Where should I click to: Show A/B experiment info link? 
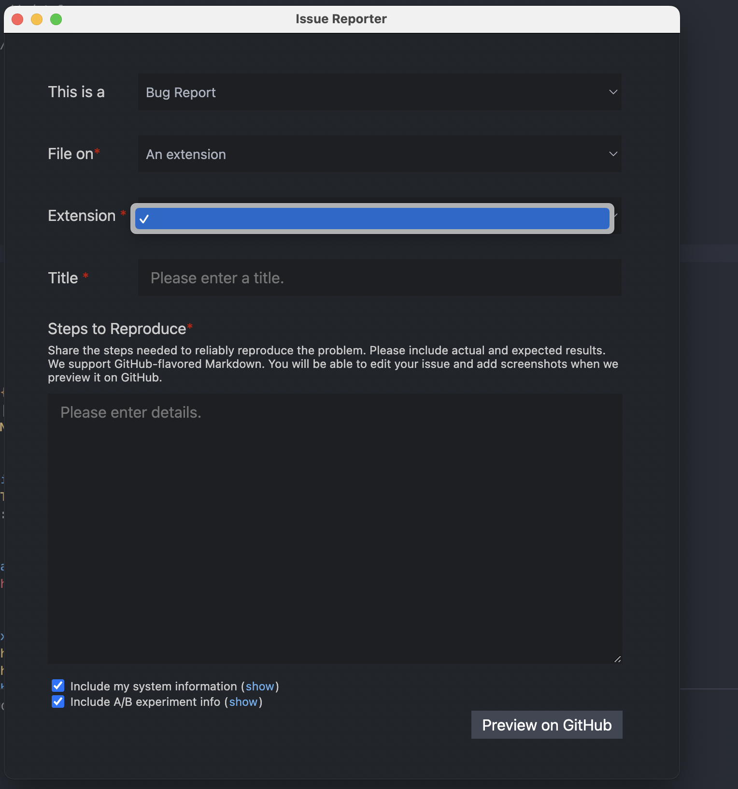[x=243, y=701]
